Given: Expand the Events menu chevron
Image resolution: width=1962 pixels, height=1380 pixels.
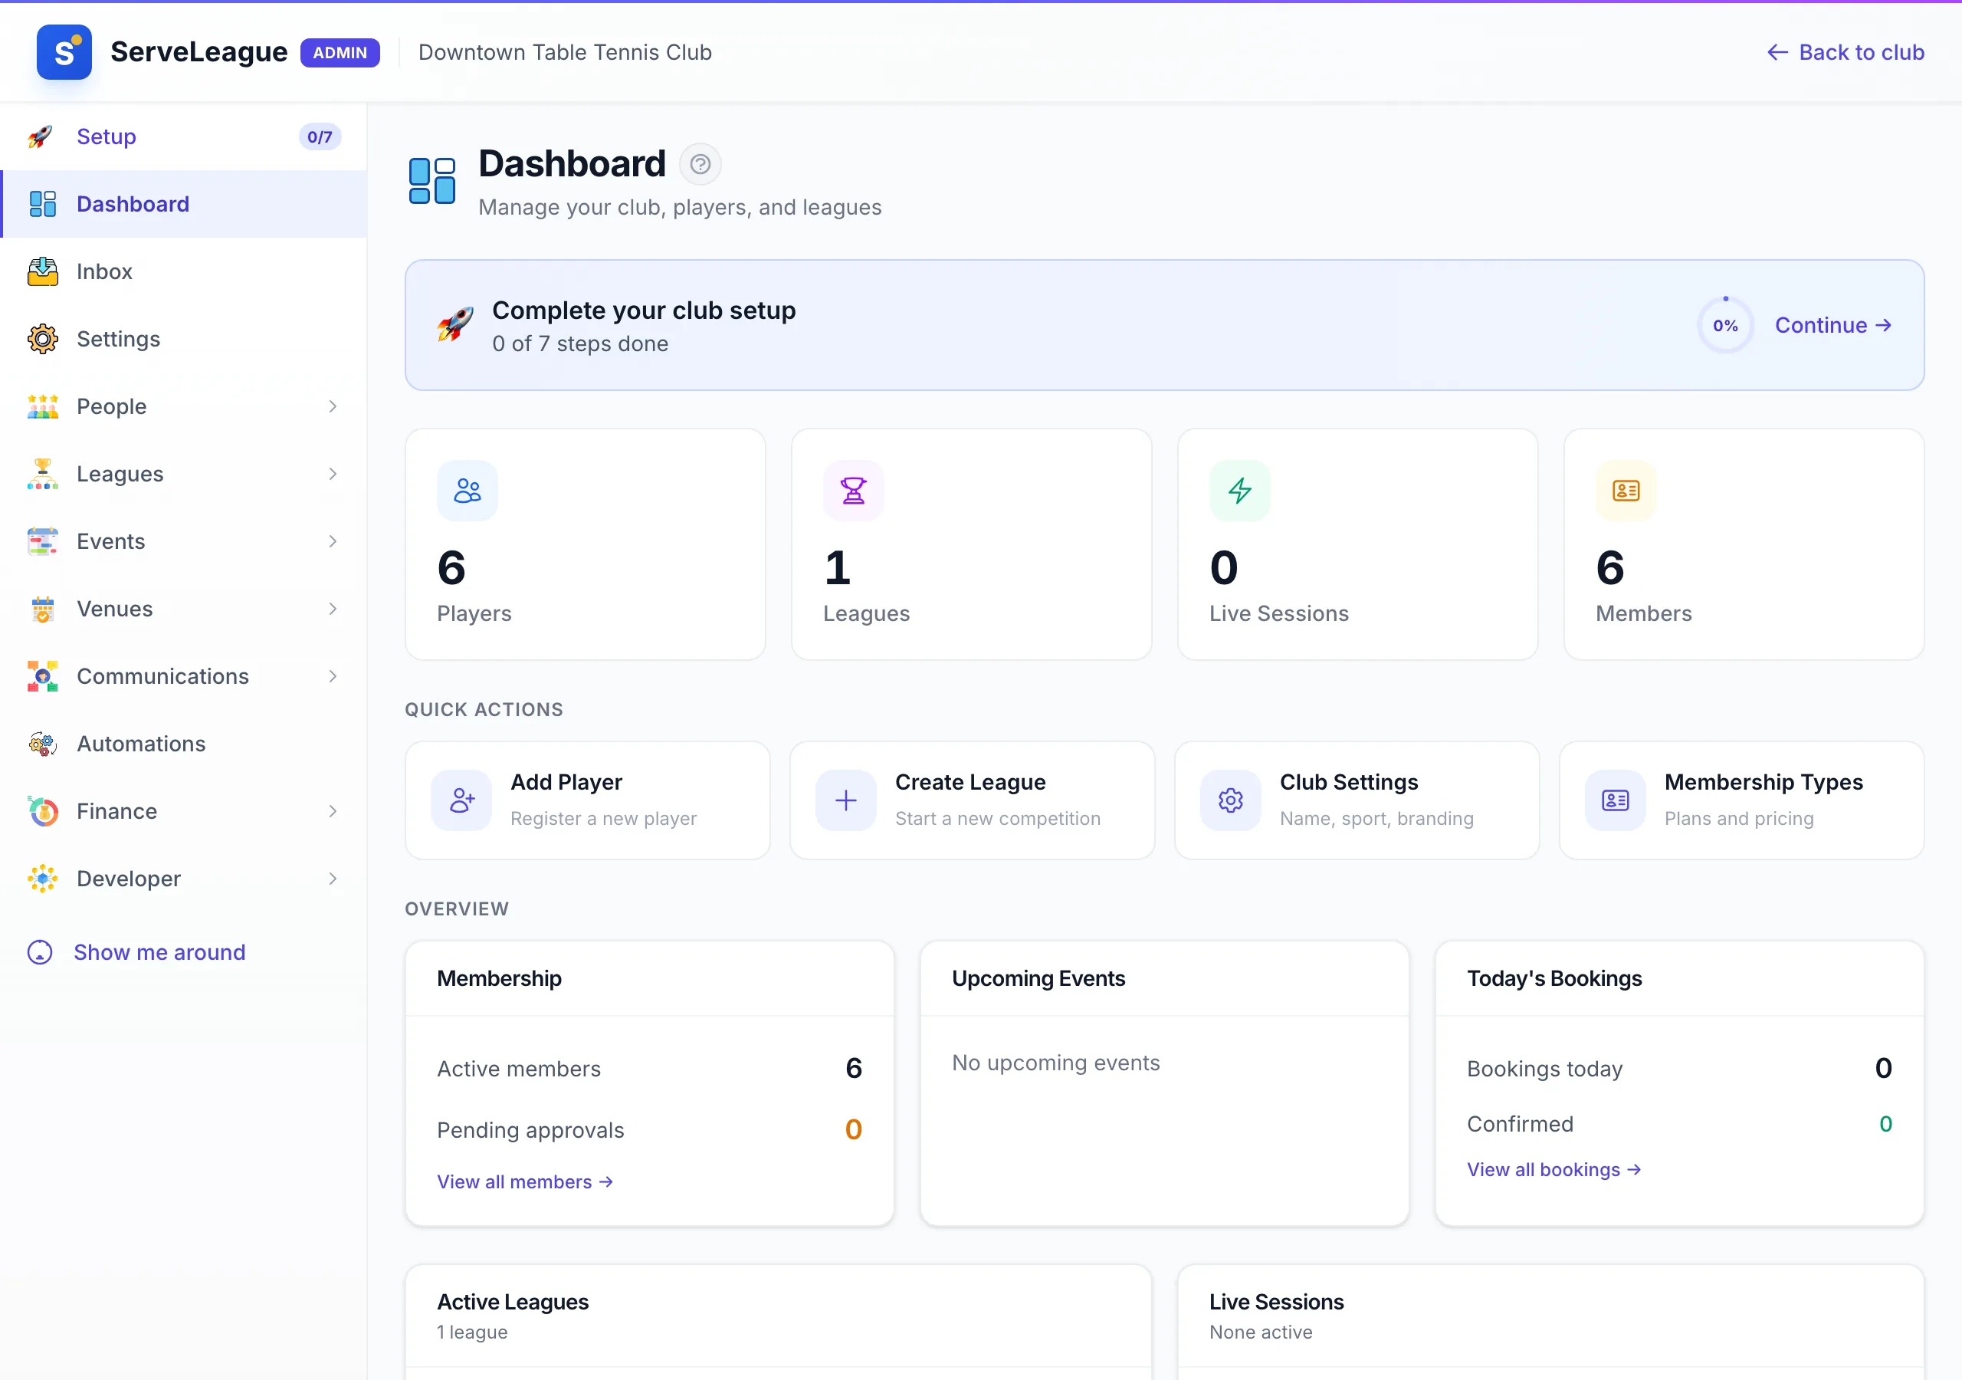Looking at the screenshot, I should pos(333,542).
